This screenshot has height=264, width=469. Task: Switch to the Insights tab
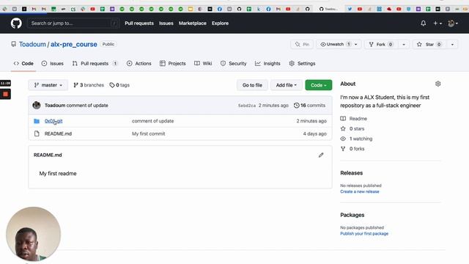[x=267, y=64]
